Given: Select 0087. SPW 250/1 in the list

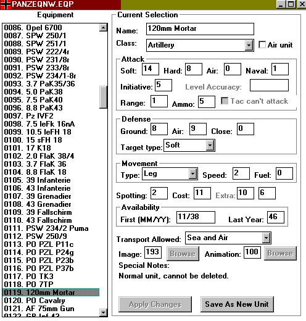Looking at the screenshot, I should tap(51, 36).
